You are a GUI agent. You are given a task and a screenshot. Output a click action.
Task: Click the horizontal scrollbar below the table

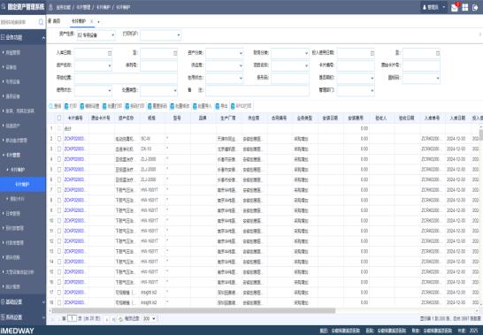[194, 310]
